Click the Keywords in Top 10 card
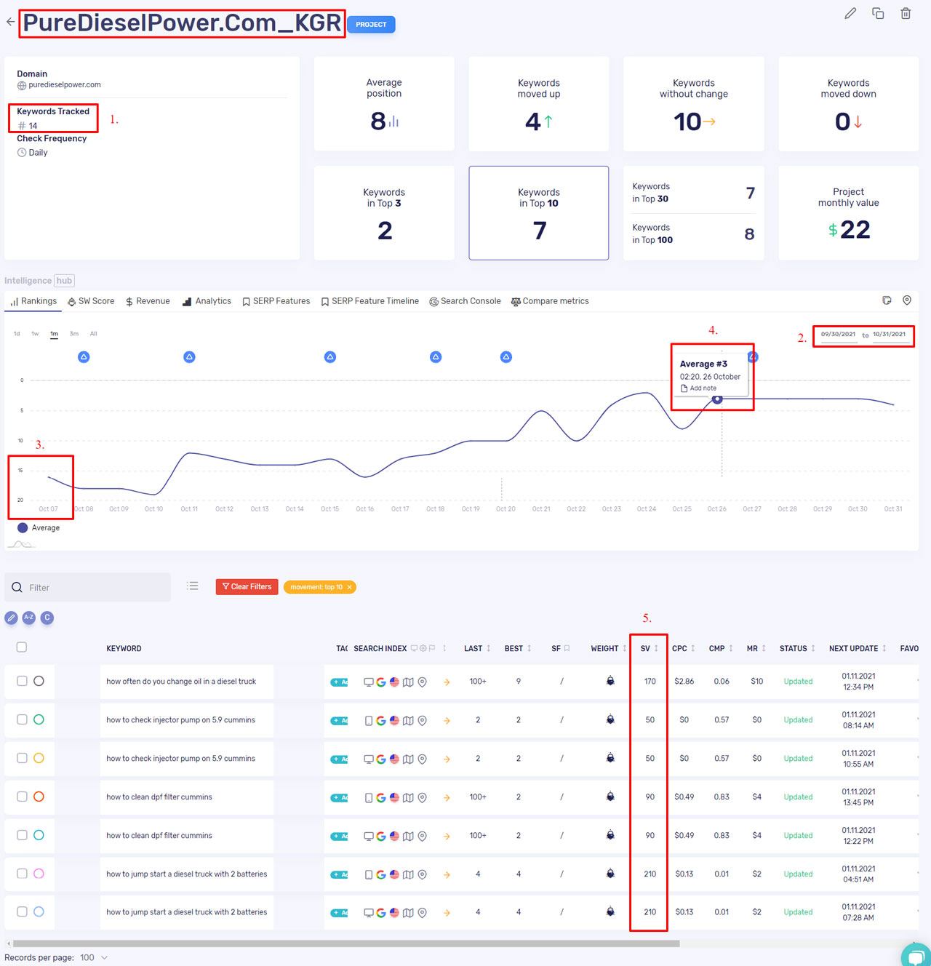Image resolution: width=931 pixels, height=966 pixels. coord(539,213)
